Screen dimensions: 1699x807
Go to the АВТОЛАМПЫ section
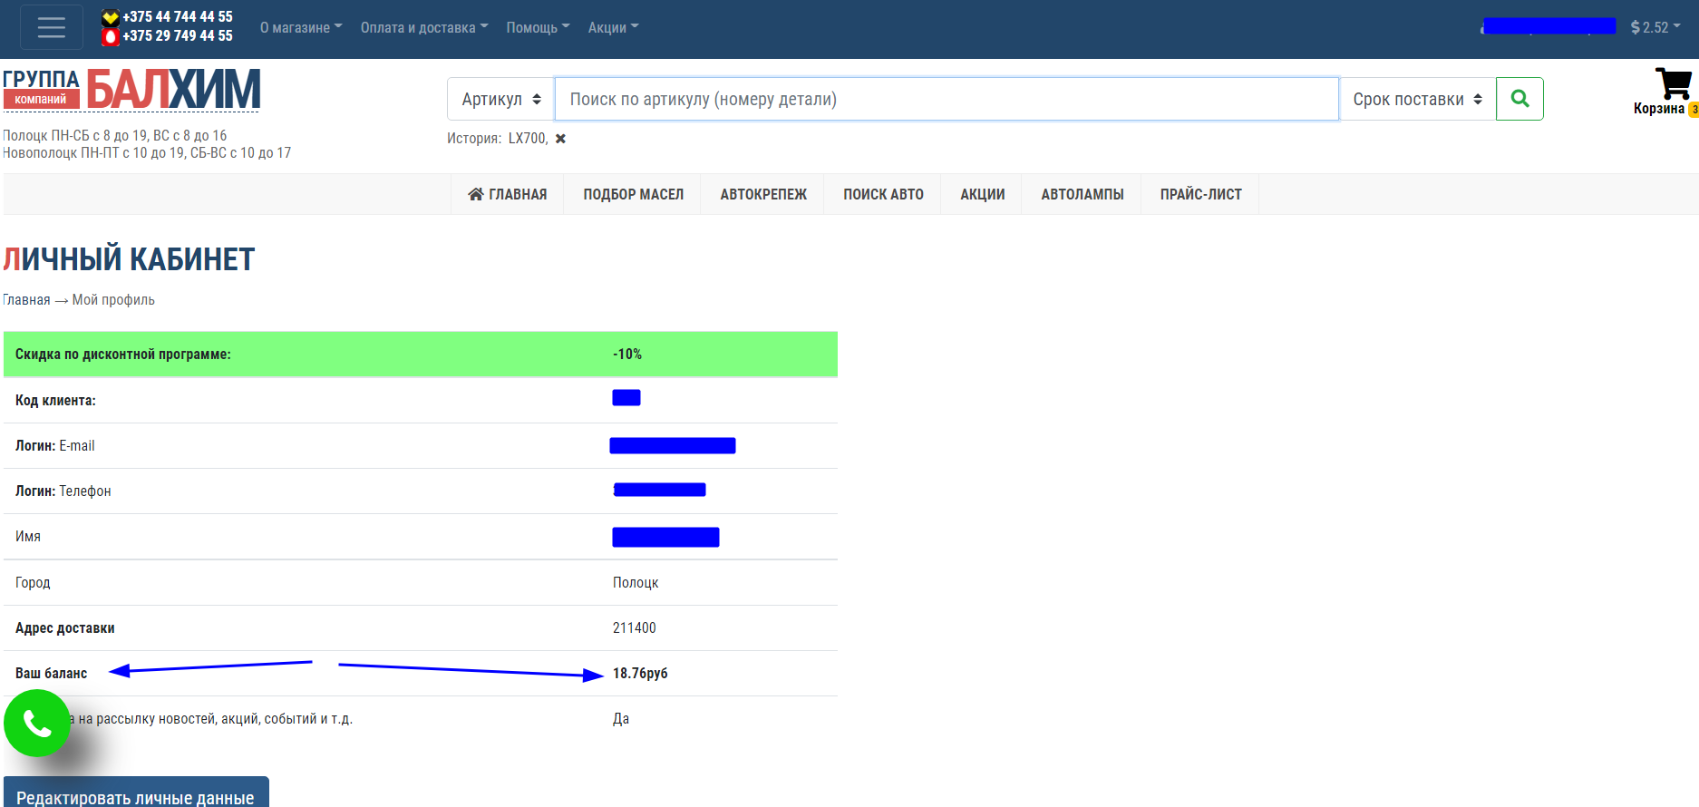(x=1082, y=194)
